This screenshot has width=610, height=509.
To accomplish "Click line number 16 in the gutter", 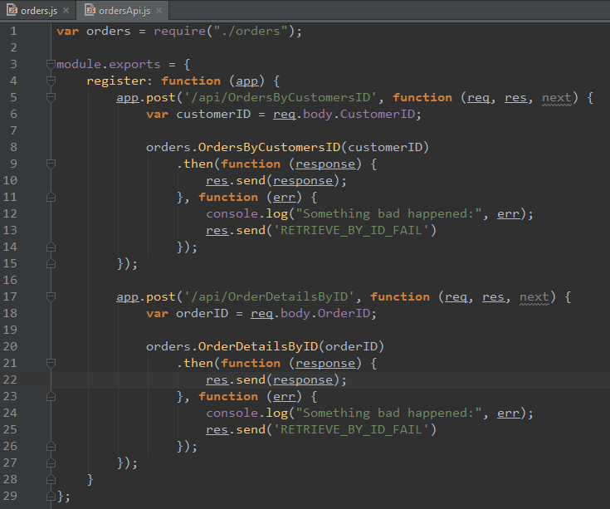I will (x=10, y=280).
